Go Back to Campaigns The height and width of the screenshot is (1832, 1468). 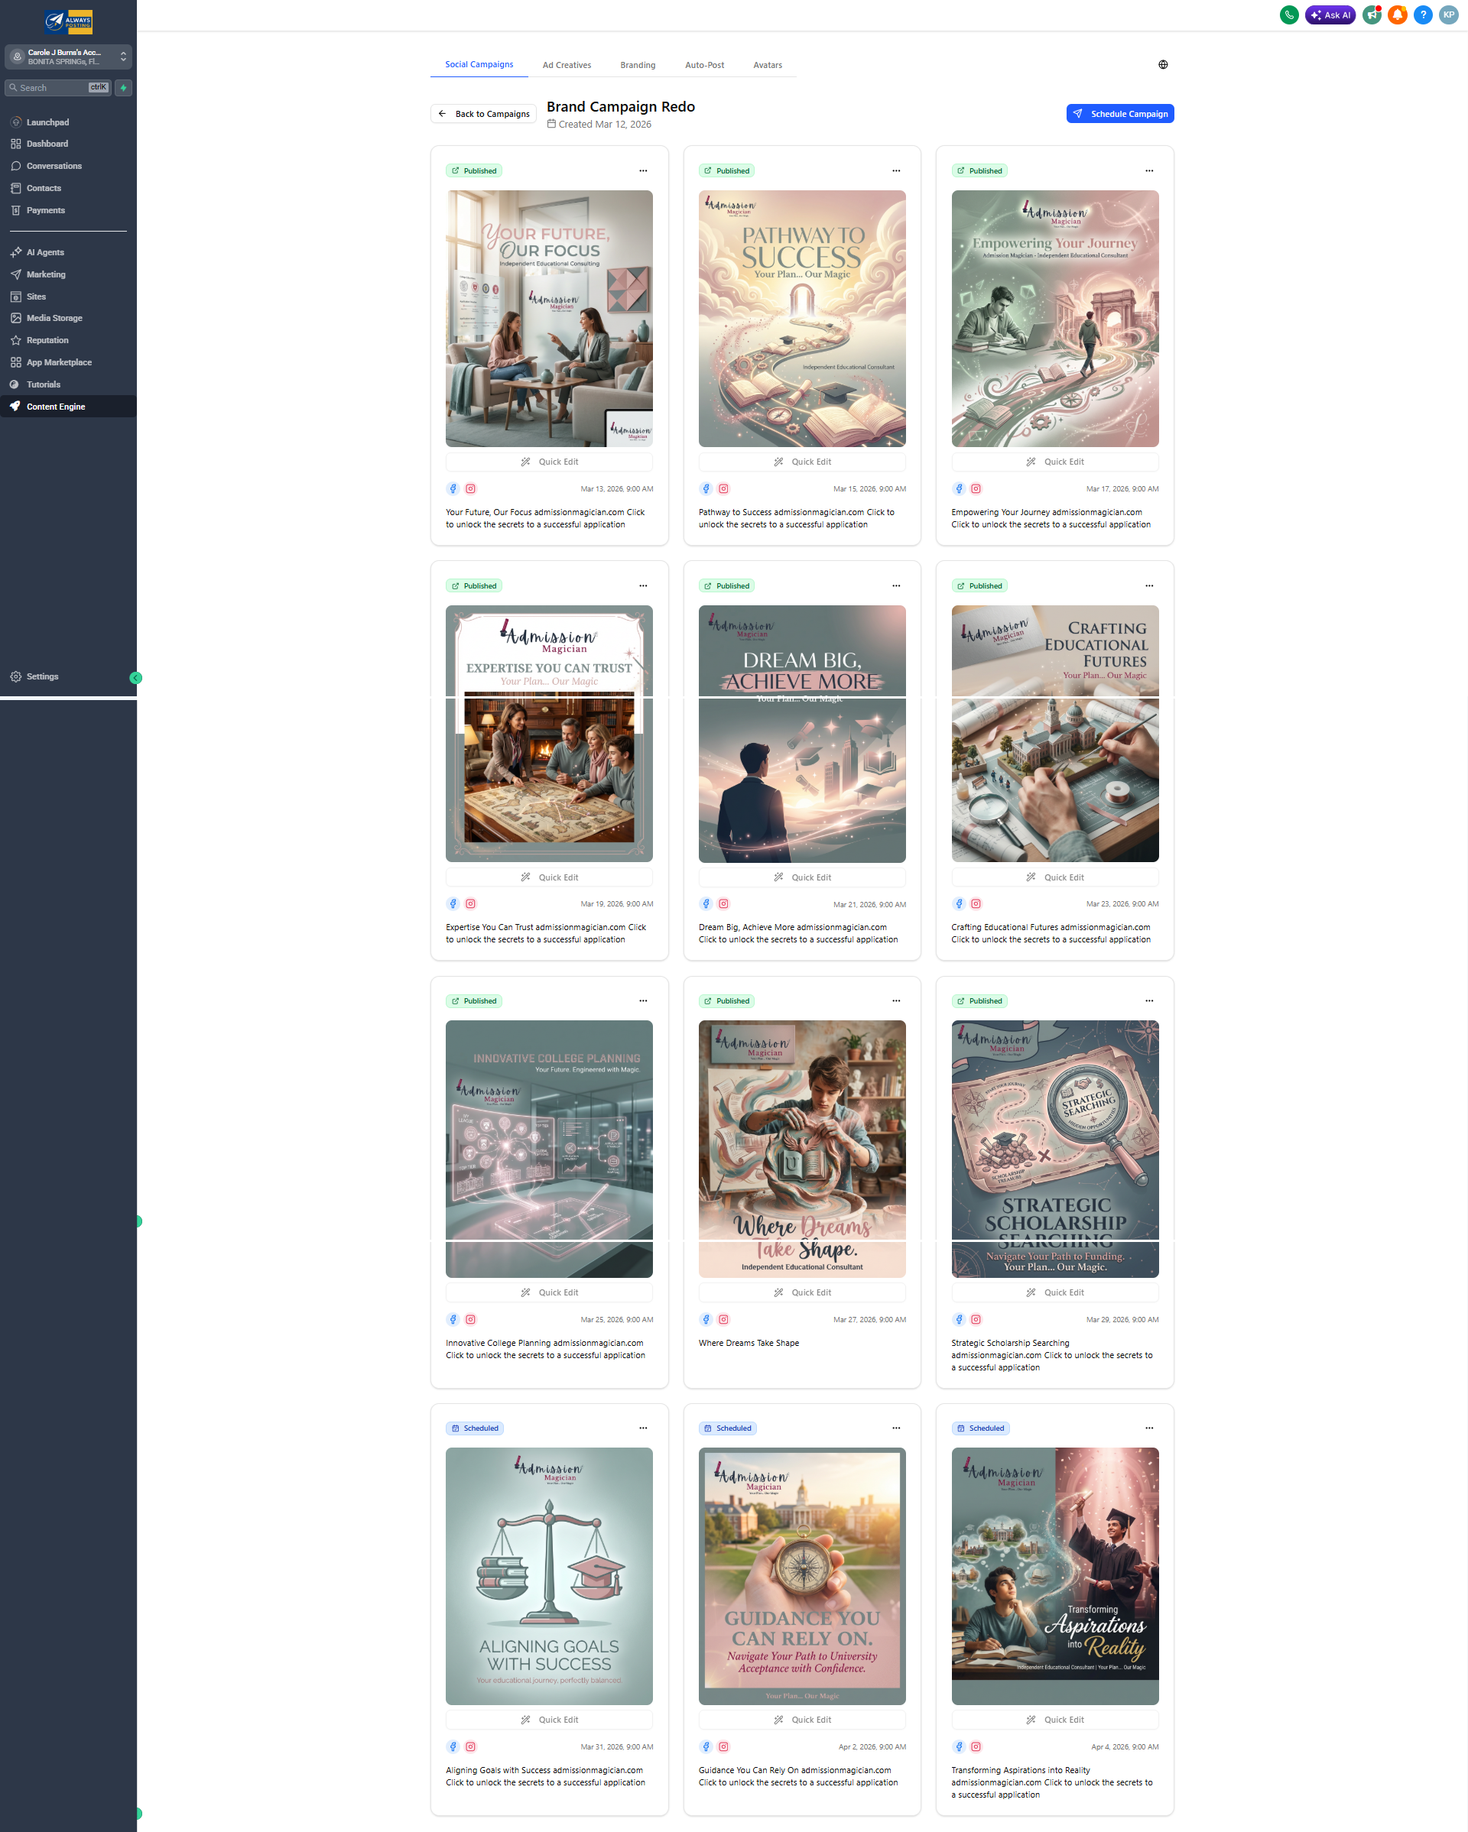[484, 114]
